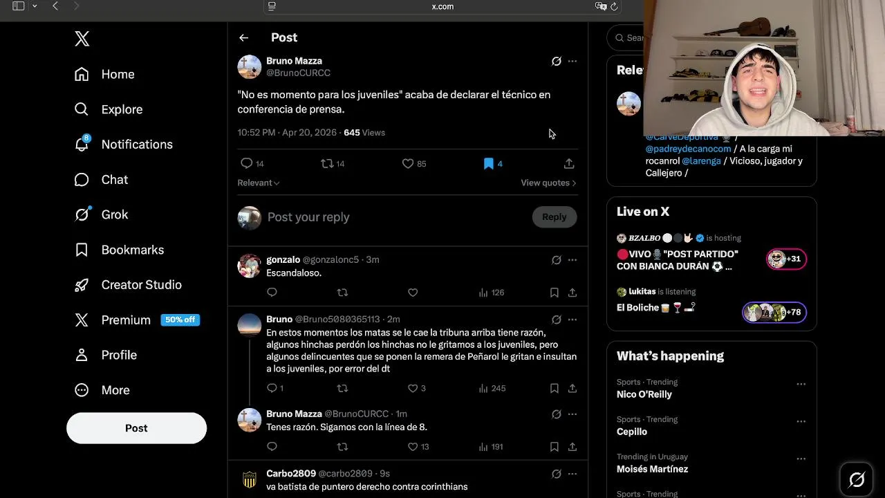Viewport: 885px width, 498px height.
Task: Share the main post
Action: pyautogui.click(x=569, y=163)
